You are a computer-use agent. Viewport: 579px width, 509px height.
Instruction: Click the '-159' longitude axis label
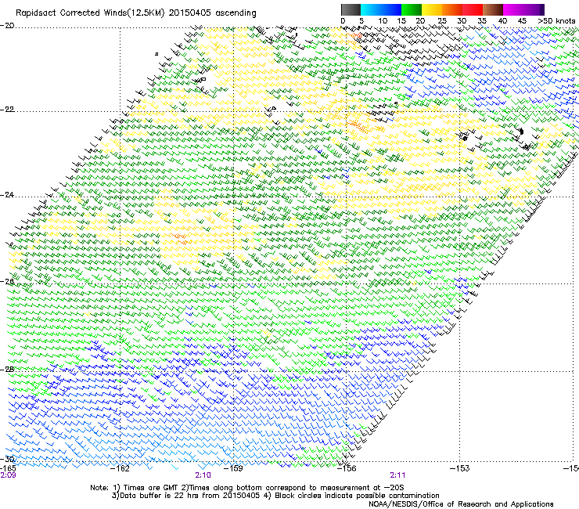(x=233, y=469)
